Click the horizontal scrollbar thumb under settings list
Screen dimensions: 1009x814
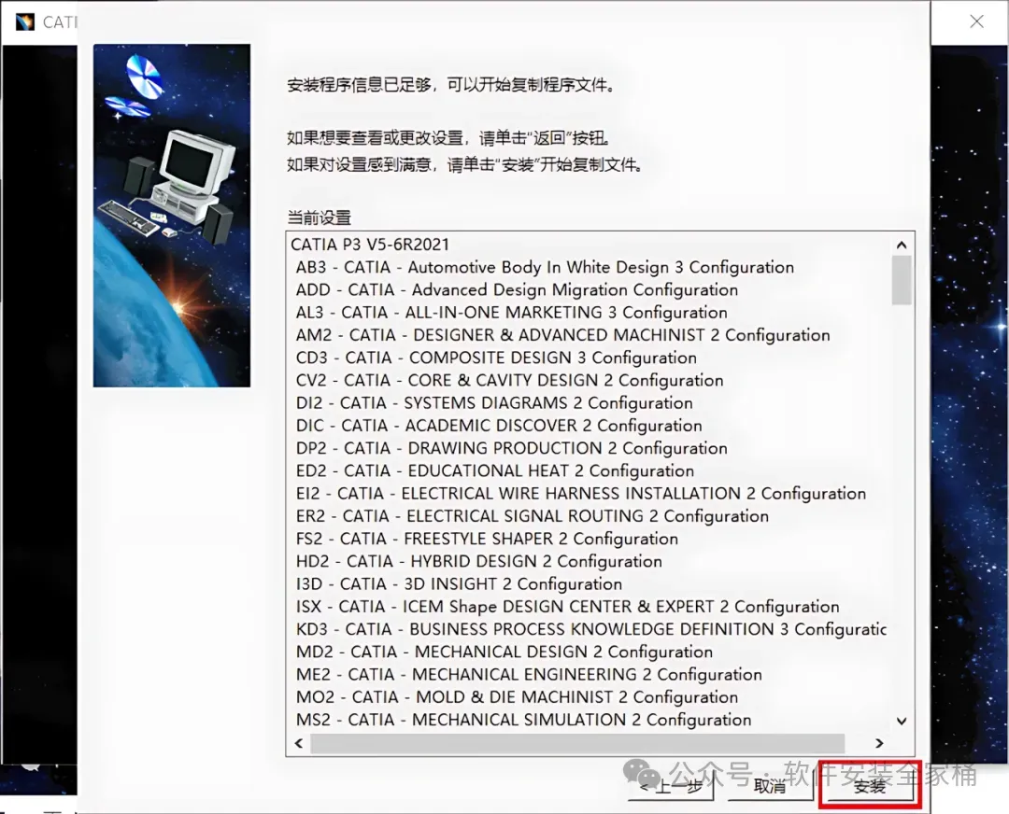[577, 743]
